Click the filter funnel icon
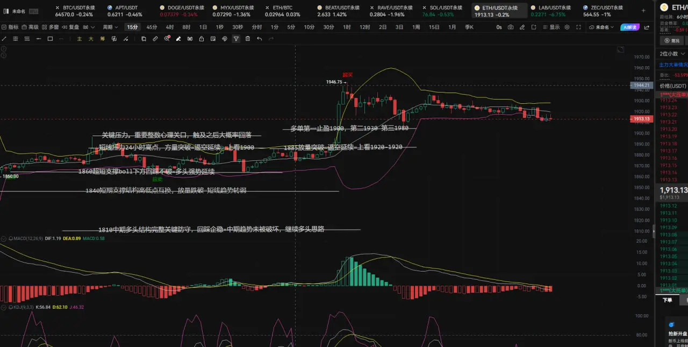 click(x=236, y=39)
